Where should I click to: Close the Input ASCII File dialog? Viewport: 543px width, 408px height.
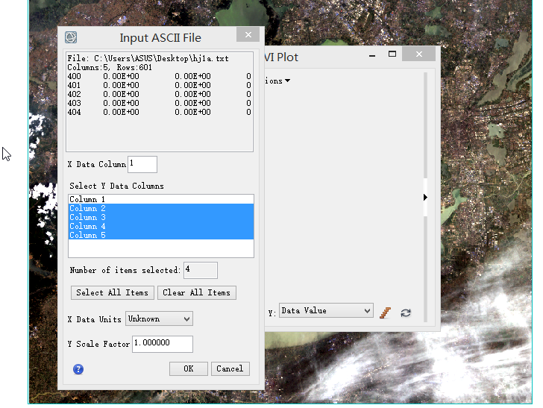[248, 35]
